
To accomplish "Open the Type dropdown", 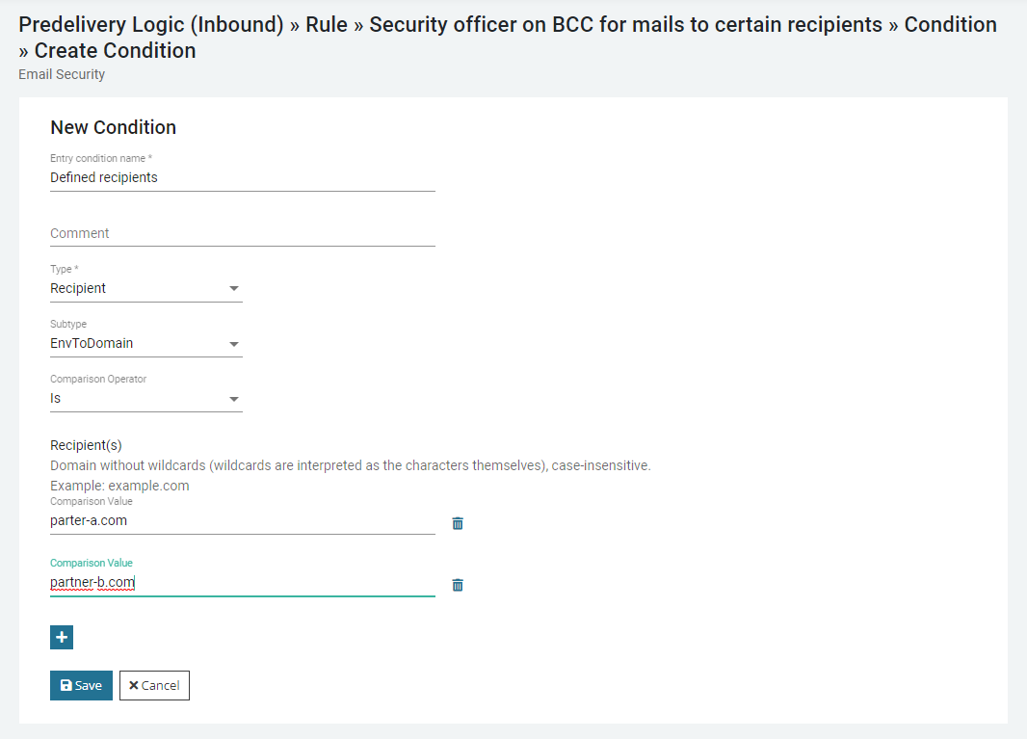I will coord(145,288).
